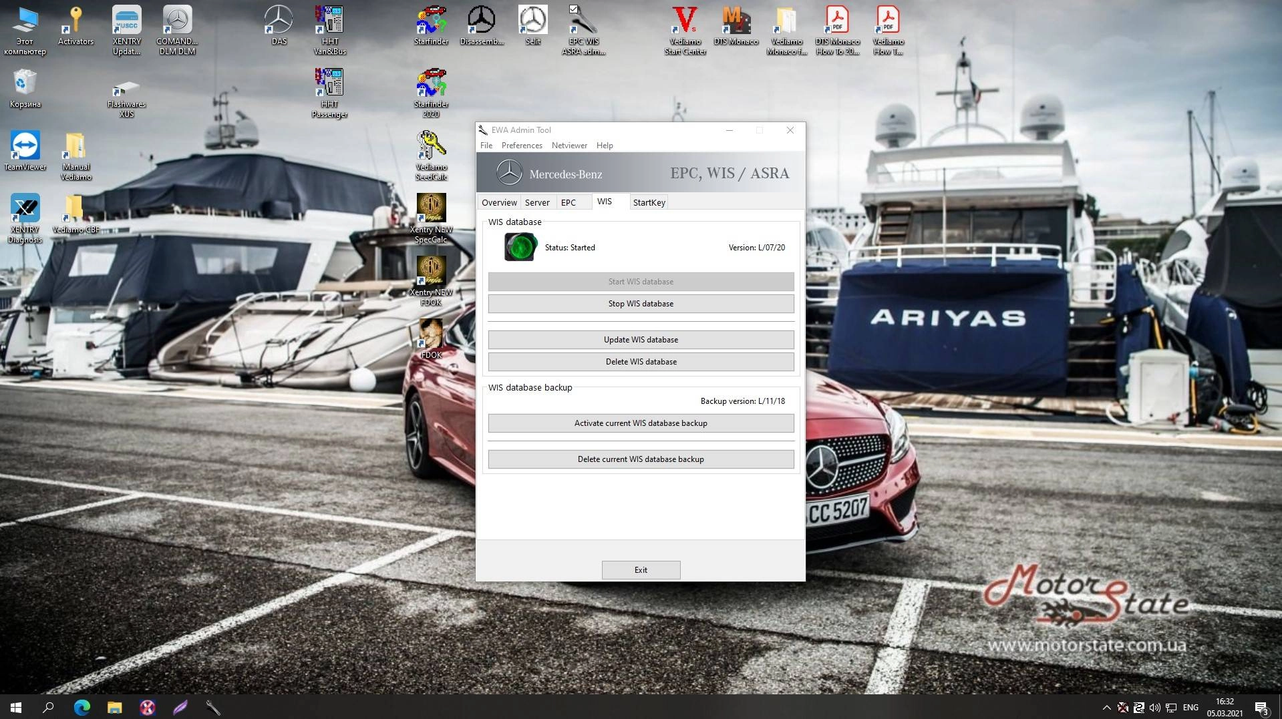Viewport: 1282px width, 719px height.
Task: Close the EWA Admin Tool window
Action: tap(790, 130)
